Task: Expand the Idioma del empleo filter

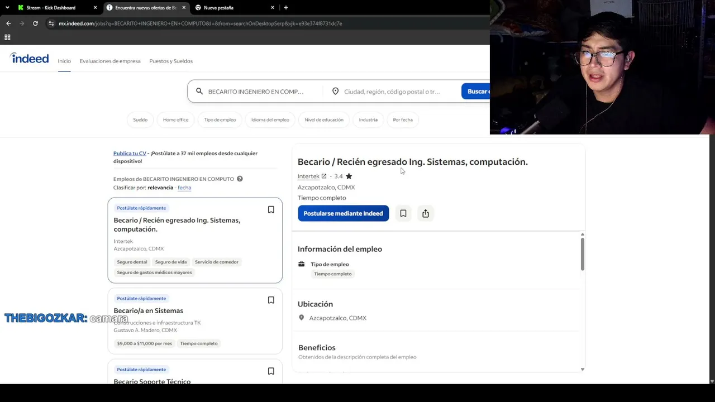Action: coord(270,119)
